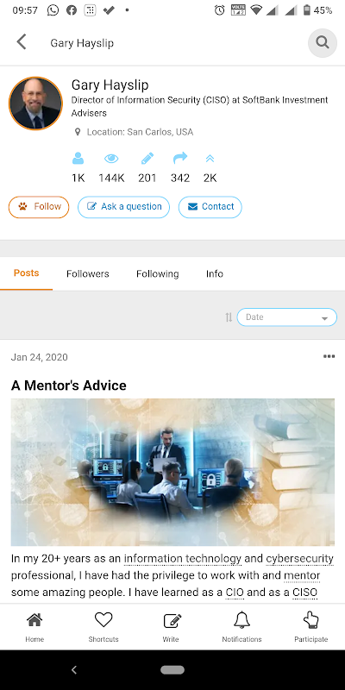The height and width of the screenshot is (690, 345).
Task: Expand the Date sort dropdown
Action: [x=287, y=317]
